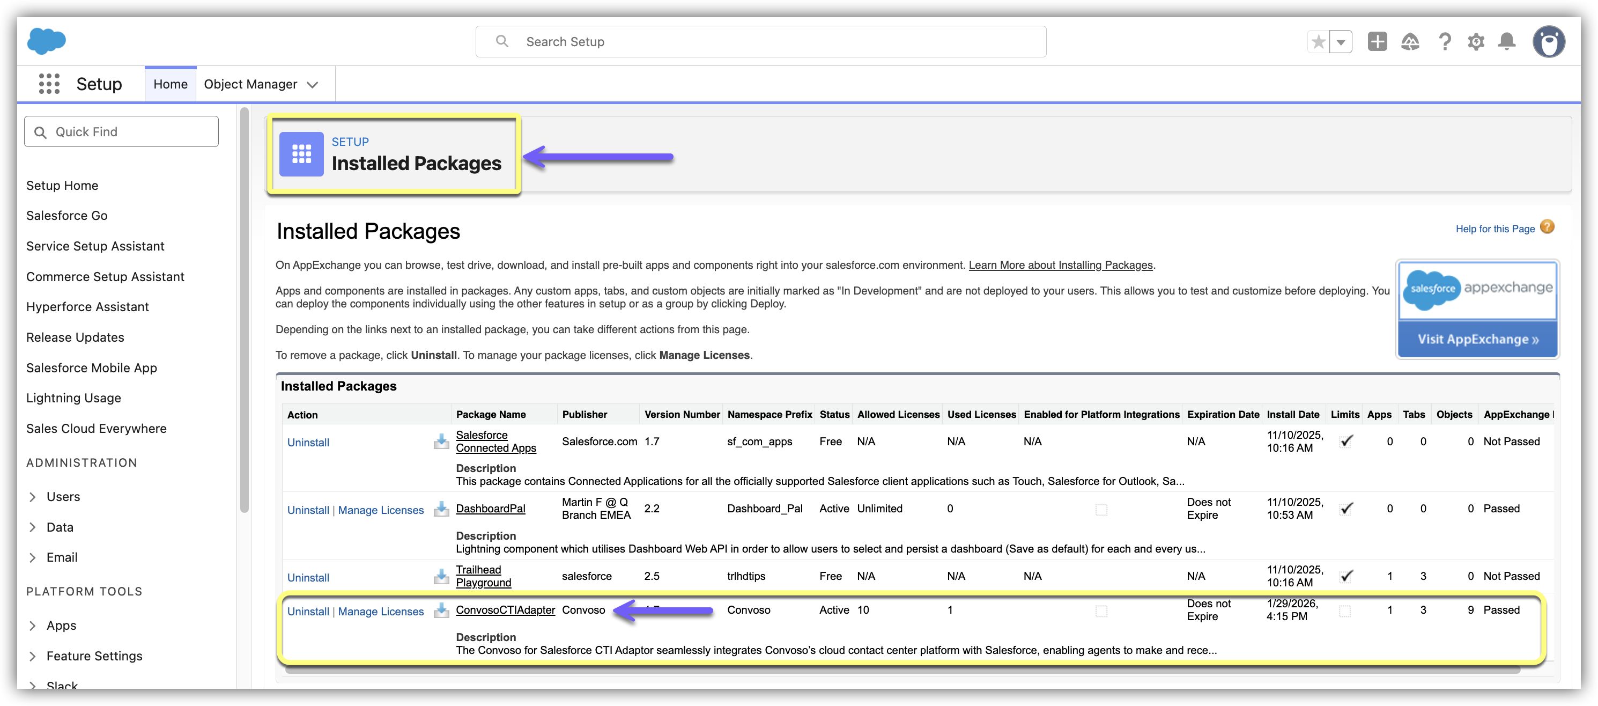This screenshot has height=706, width=1598.
Task: Click the DashboardPal download icon
Action: (441, 509)
